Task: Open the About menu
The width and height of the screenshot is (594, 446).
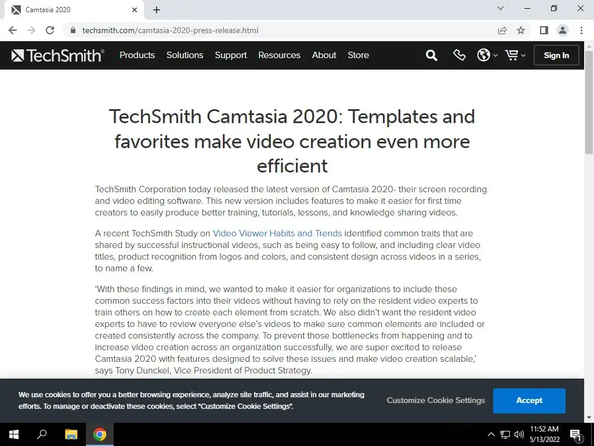Action: (x=324, y=55)
